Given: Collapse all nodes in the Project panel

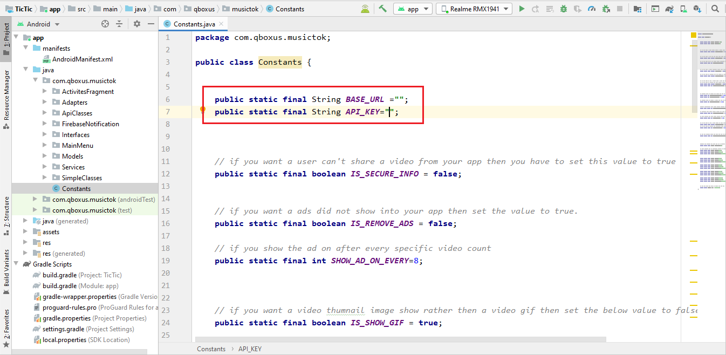Looking at the screenshot, I should tap(119, 24).
